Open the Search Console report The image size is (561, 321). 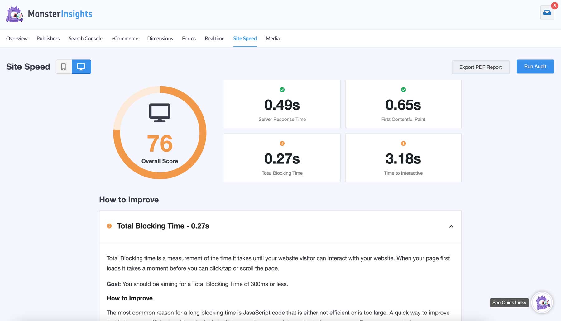[x=85, y=38]
